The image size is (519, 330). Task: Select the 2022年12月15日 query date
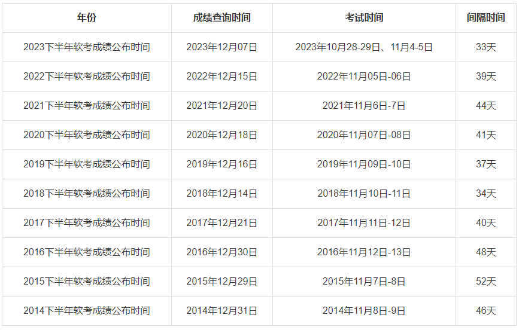221,77
